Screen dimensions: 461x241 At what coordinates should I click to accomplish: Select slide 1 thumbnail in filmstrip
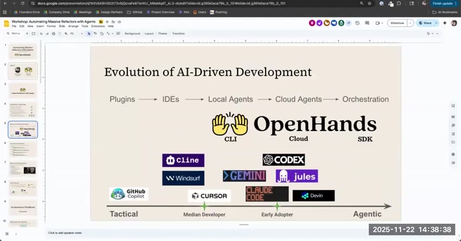pyautogui.click(x=23, y=51)
